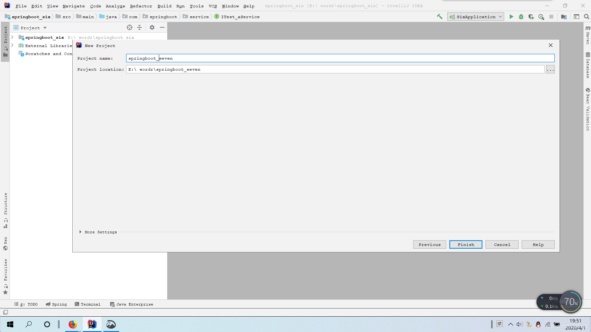Screen dimensions: 591x332
Task: Open the Java Enterprise tool window
Action: coord(131,304)
